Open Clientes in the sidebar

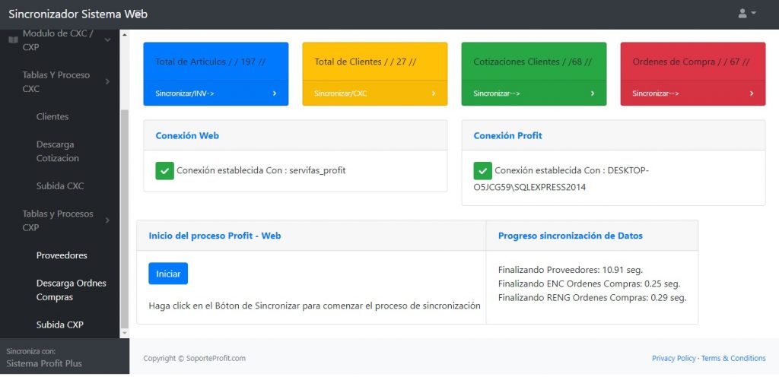[x=52, y=116]
